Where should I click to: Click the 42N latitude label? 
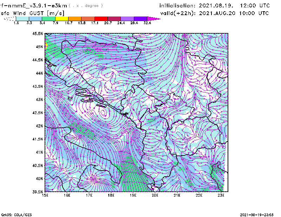(39, 126)
